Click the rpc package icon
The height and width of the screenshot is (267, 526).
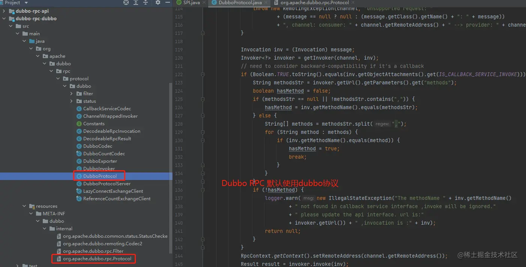(59, 71)
